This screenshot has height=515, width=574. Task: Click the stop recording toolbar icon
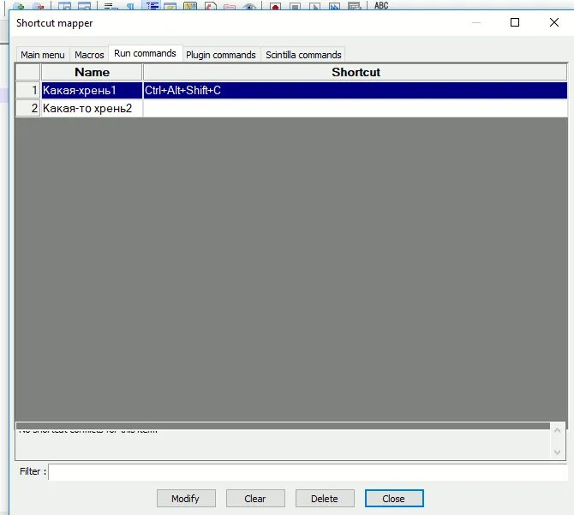[x=295, y=5]
